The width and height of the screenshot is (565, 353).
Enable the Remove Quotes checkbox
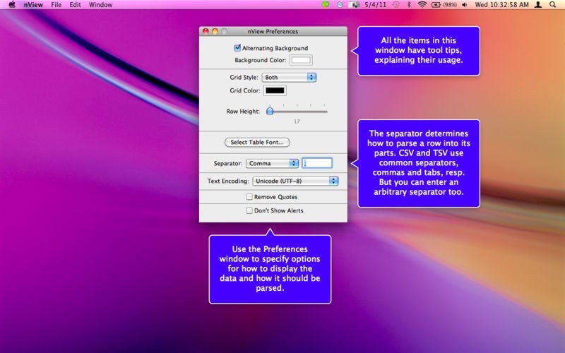[x=249, y=197]
